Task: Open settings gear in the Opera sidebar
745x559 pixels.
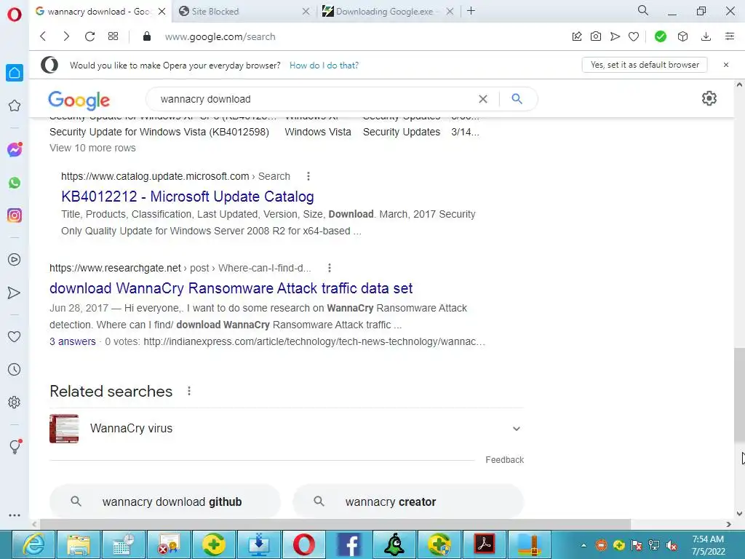Action: 15,402
